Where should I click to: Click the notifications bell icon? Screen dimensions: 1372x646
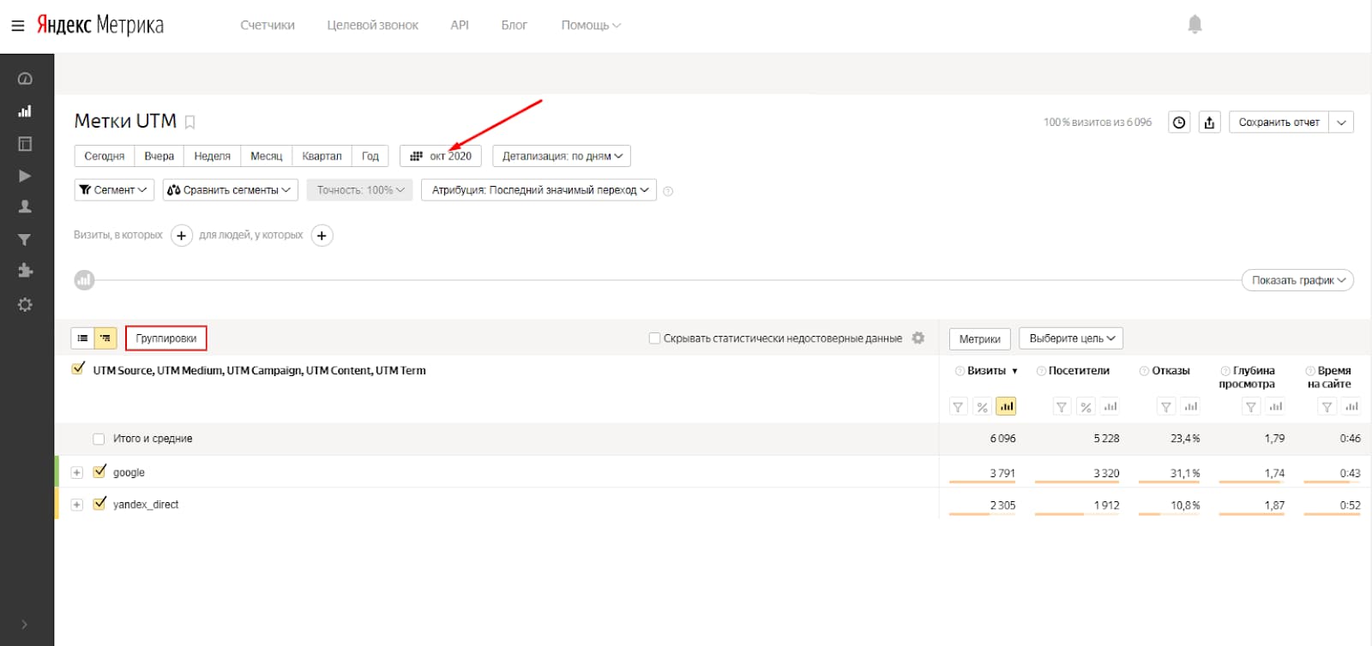click(x=1194, y=25)
